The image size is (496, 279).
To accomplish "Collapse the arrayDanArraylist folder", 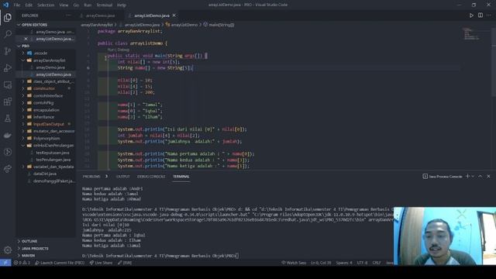I will (49, 60).
